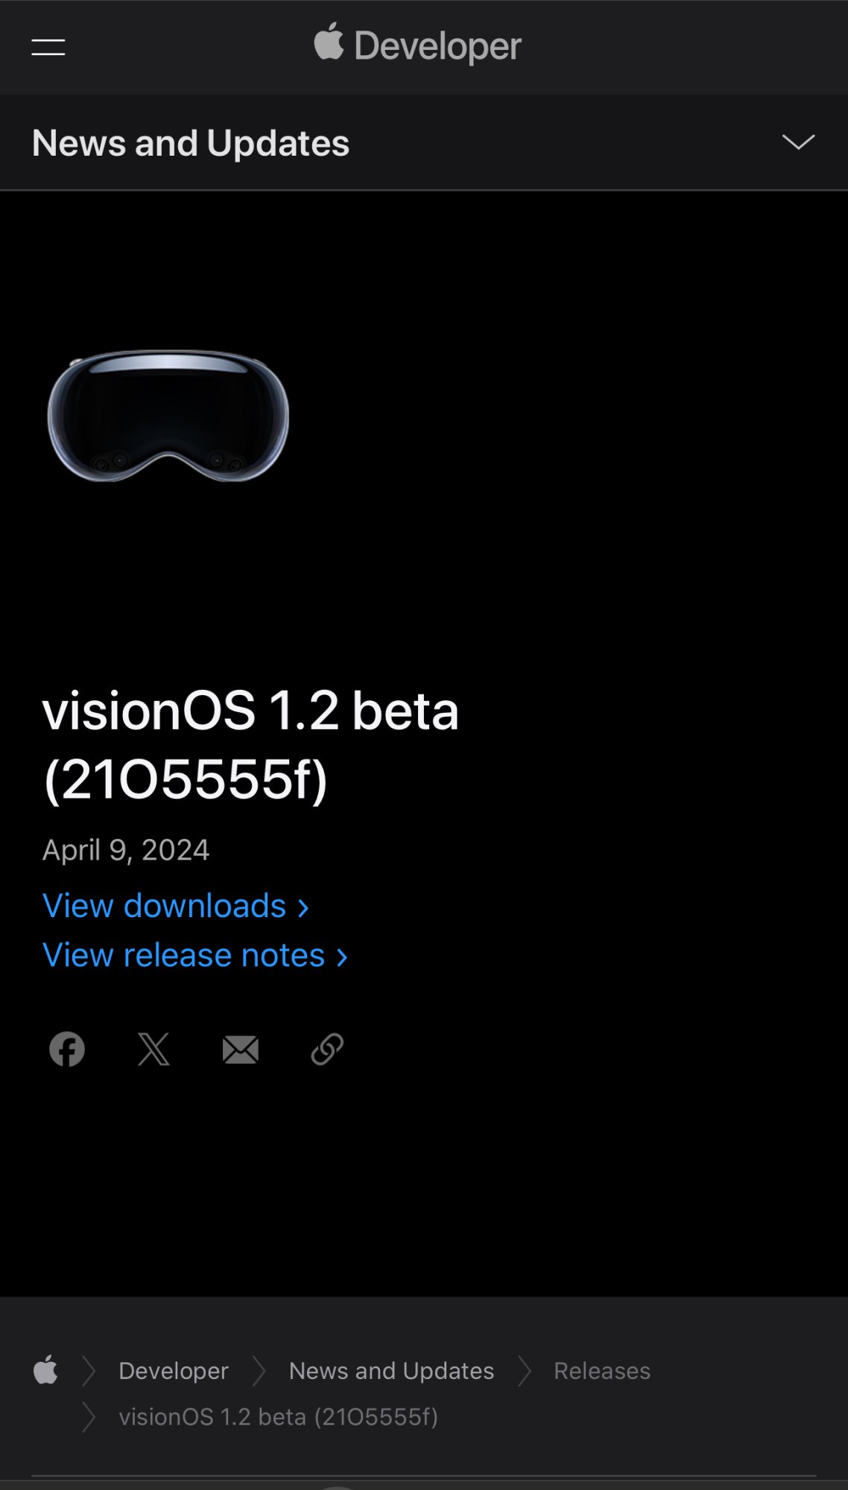Go to News and Updates breadcrumb

391,1371
